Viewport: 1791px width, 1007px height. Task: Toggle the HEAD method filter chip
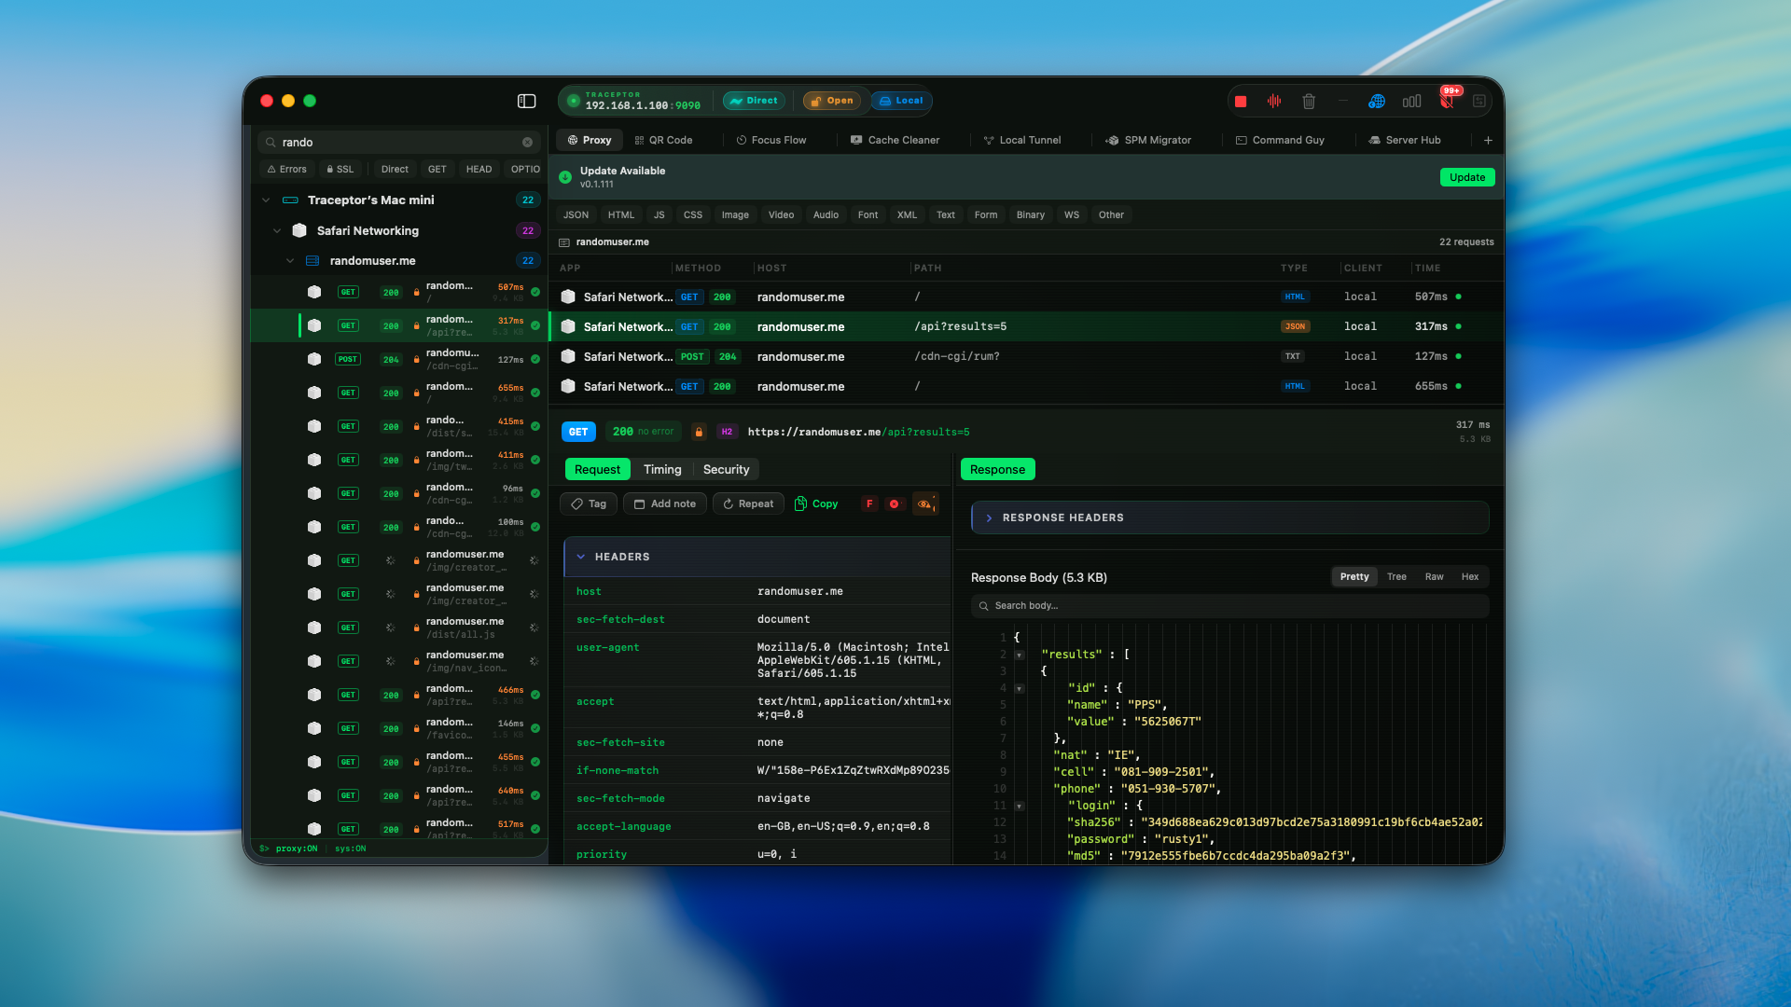tap(479, 170)
